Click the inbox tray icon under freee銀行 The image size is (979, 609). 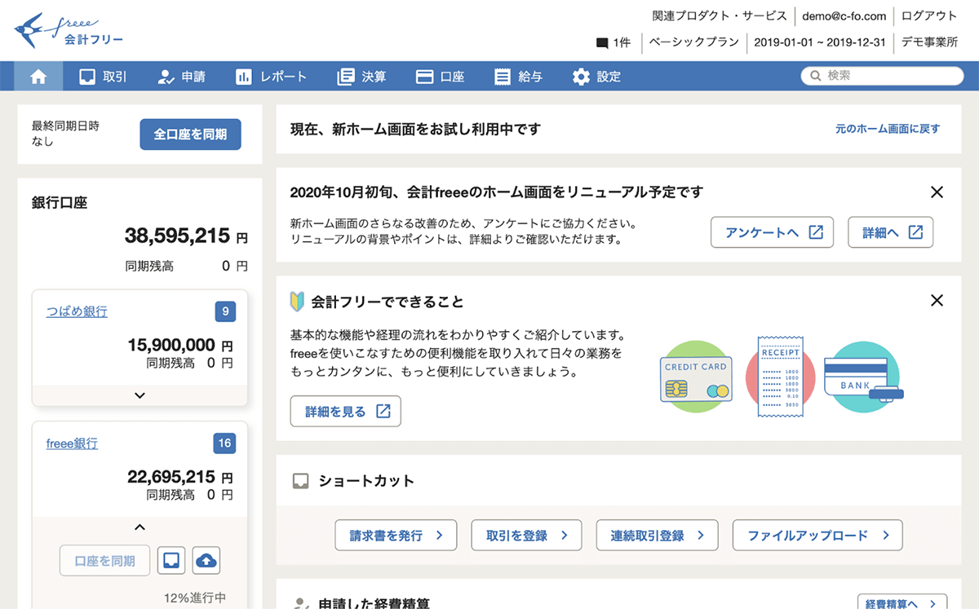(x=171, y=561)
